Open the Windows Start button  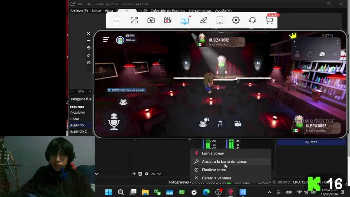[x=109, y=192]
